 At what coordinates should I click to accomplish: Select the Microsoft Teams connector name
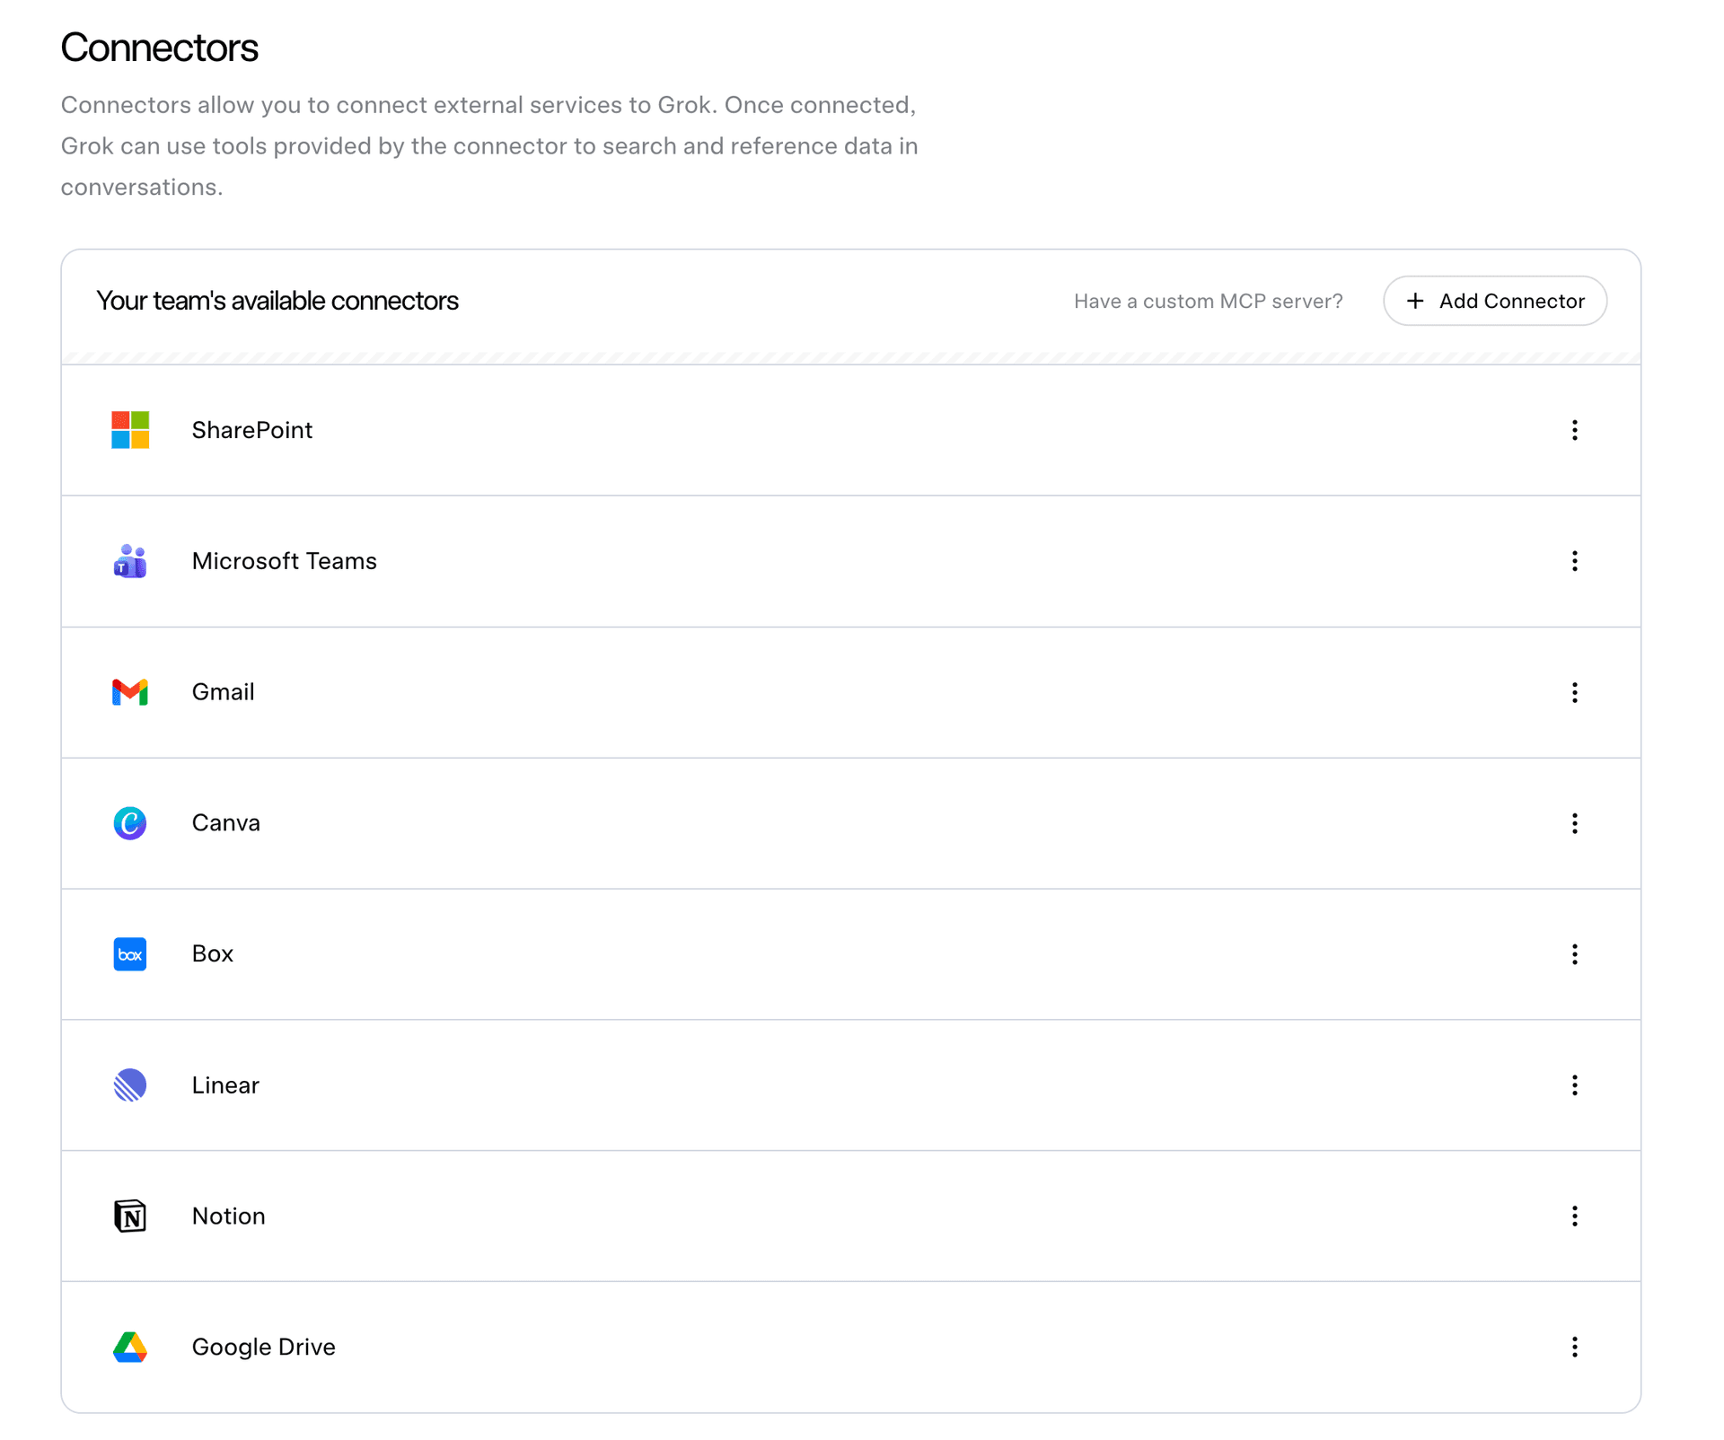tap(285, 561)
